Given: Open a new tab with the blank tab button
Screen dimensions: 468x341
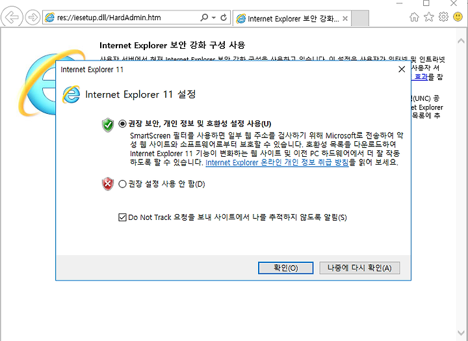Looking at the screenshot, I should point(360,18).
